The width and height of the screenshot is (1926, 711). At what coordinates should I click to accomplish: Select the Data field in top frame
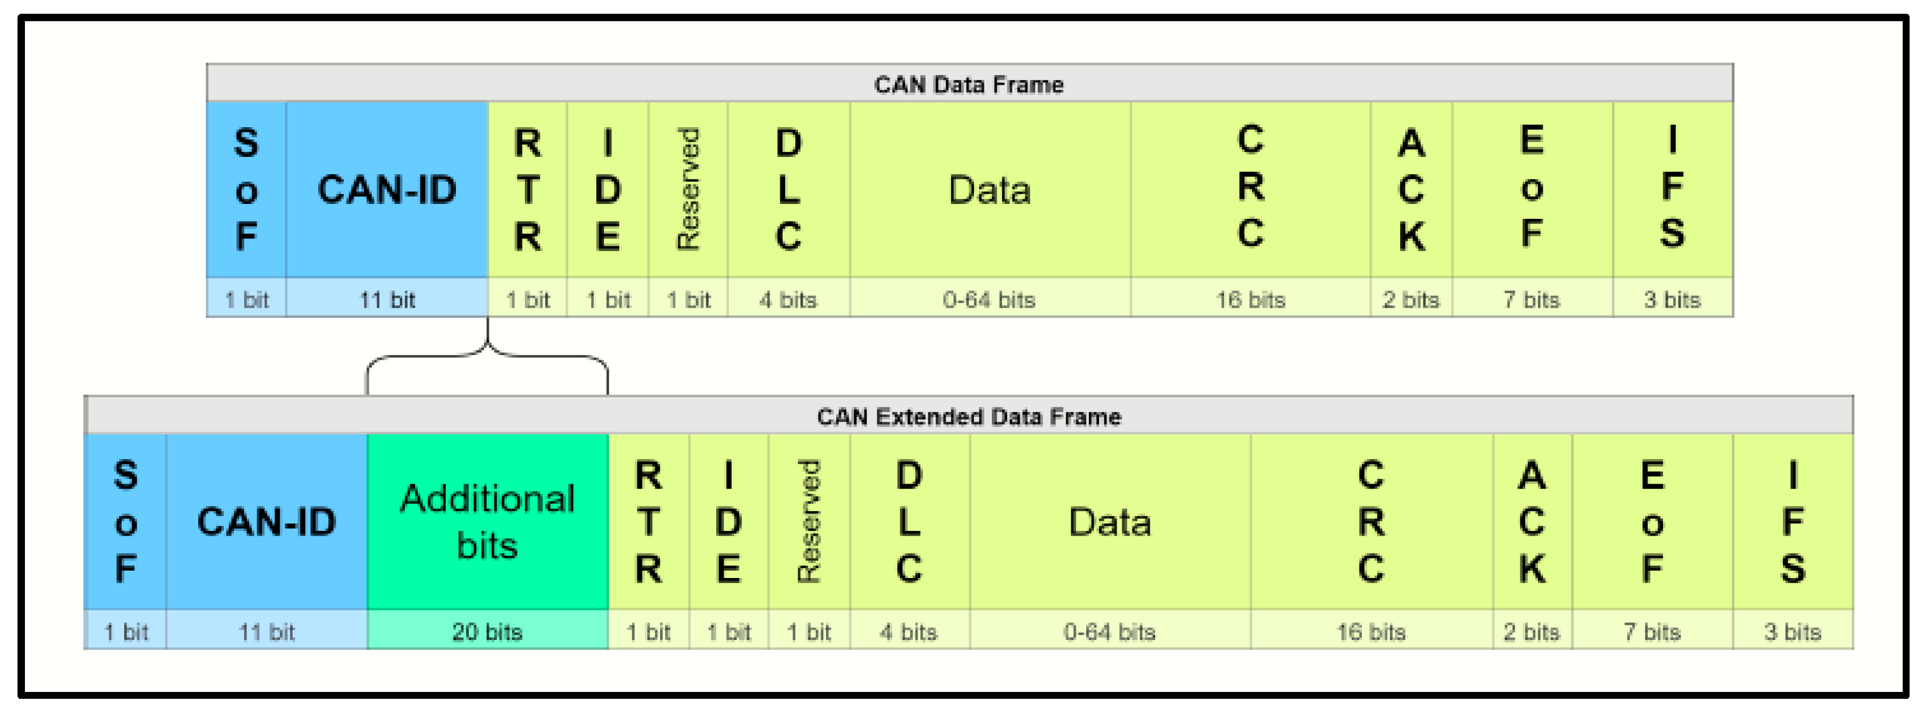(989, 190)
